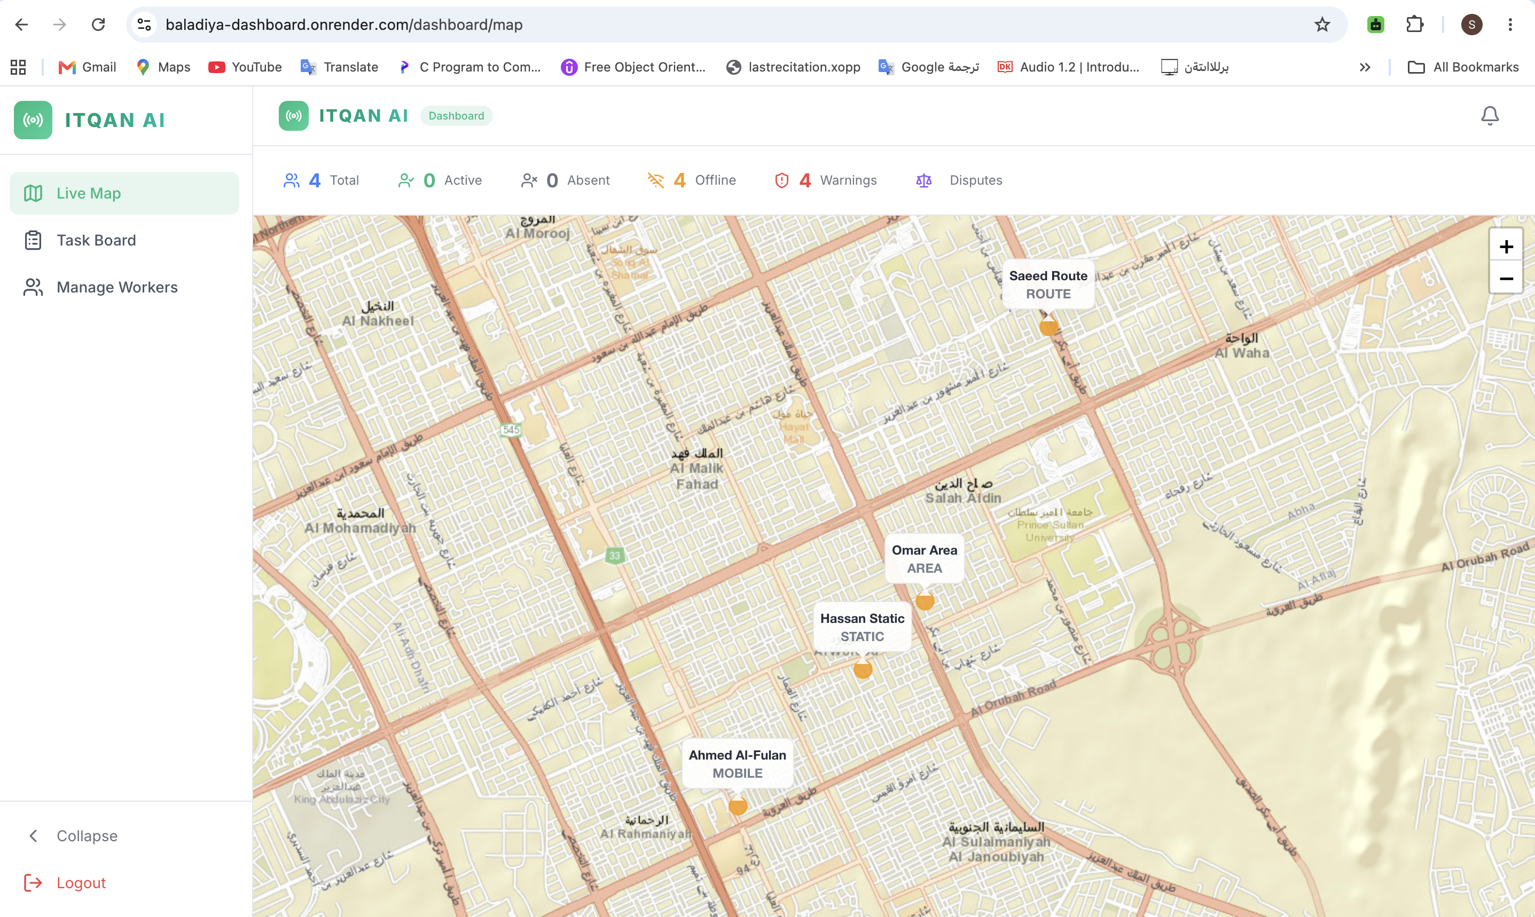Select Ahmed Al-Fulan map marker
Viewport: 1535px width, 917px height.
pyautogui.click(x=738, y=806)
